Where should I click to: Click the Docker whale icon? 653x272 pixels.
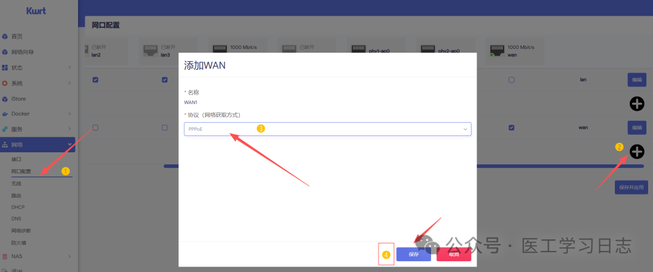[x=5, y=114]
